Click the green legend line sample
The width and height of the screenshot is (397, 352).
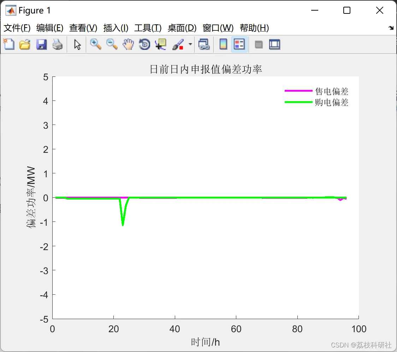point(298,102)
